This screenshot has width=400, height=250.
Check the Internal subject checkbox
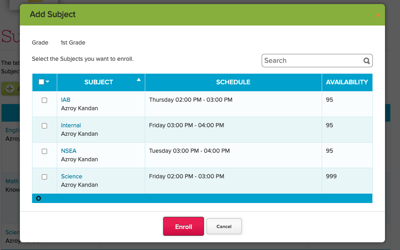click(x=44, y=126)
